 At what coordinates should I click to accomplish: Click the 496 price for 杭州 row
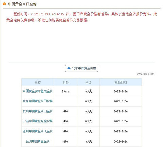pos(66,111)
